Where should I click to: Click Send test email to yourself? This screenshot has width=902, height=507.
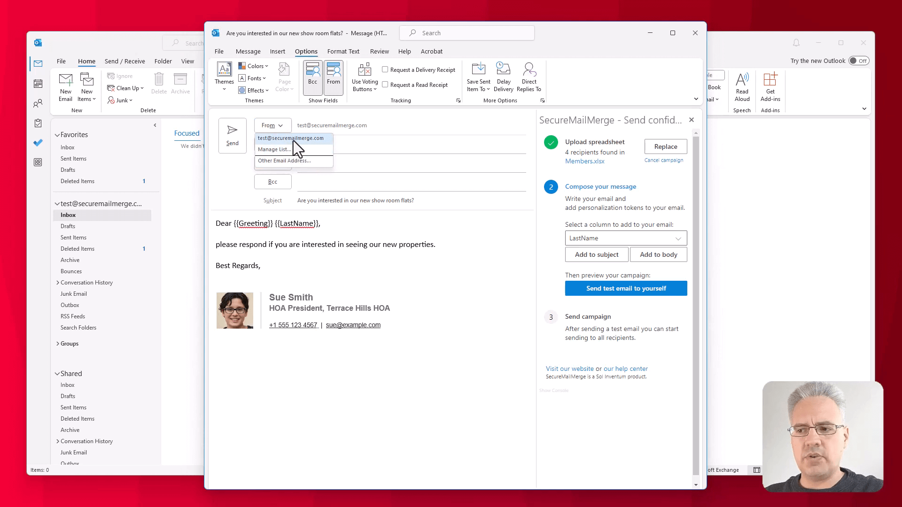pos(626,288)
